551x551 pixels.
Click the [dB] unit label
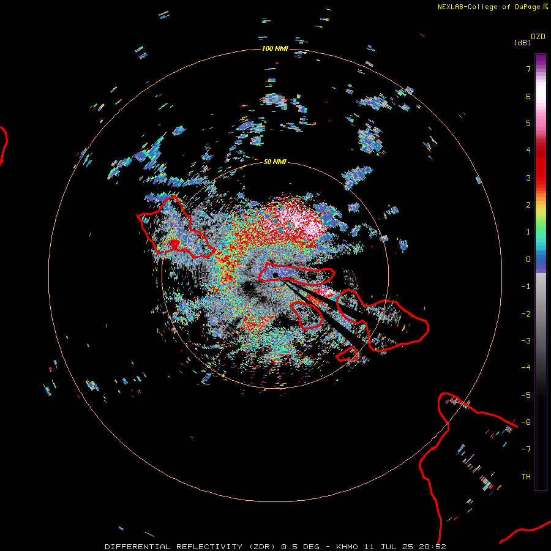[x=522, y=42]
